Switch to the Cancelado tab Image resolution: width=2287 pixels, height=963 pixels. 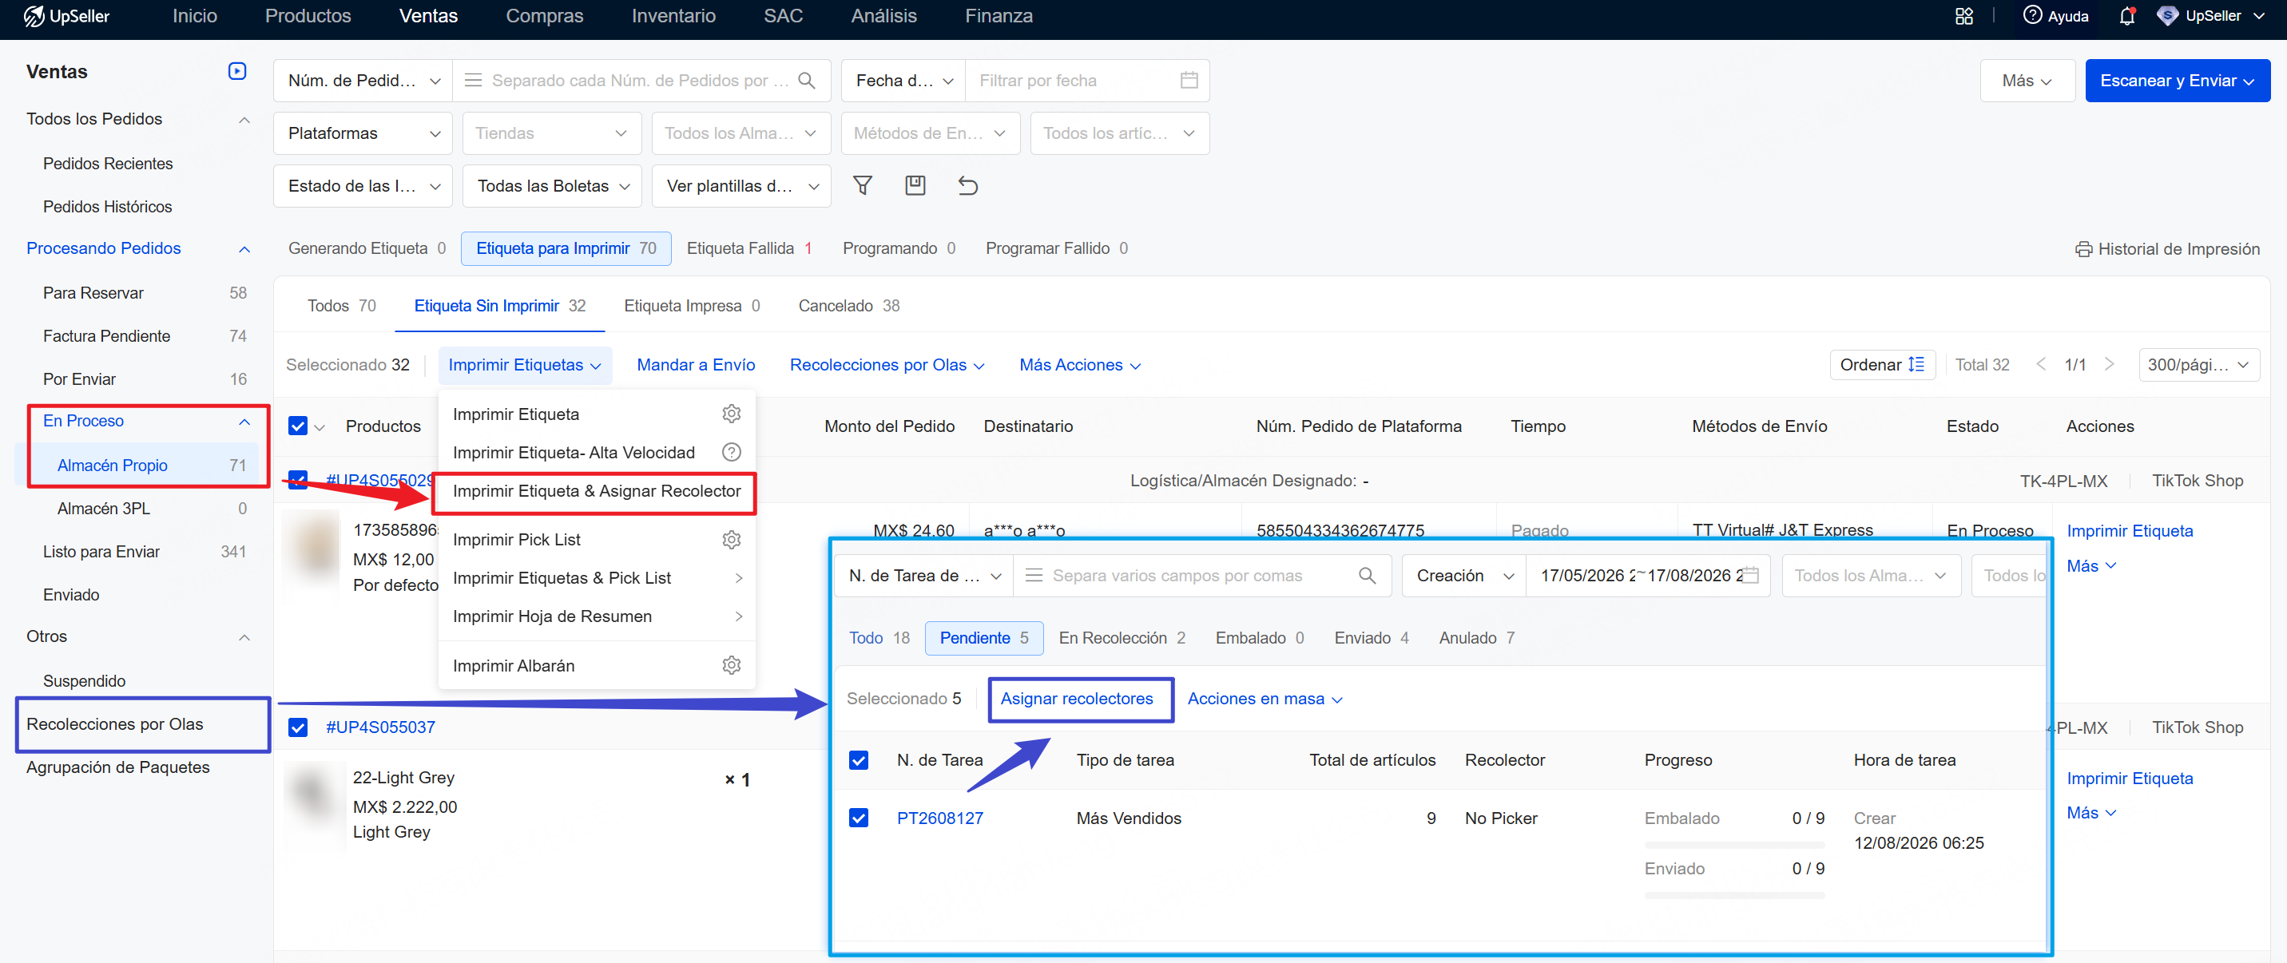[849, 305]
